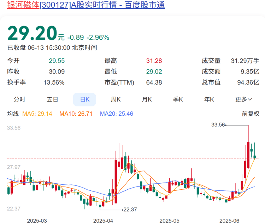Switch to the 季K chart tab

pyautogui.click(x=178, y=99)
